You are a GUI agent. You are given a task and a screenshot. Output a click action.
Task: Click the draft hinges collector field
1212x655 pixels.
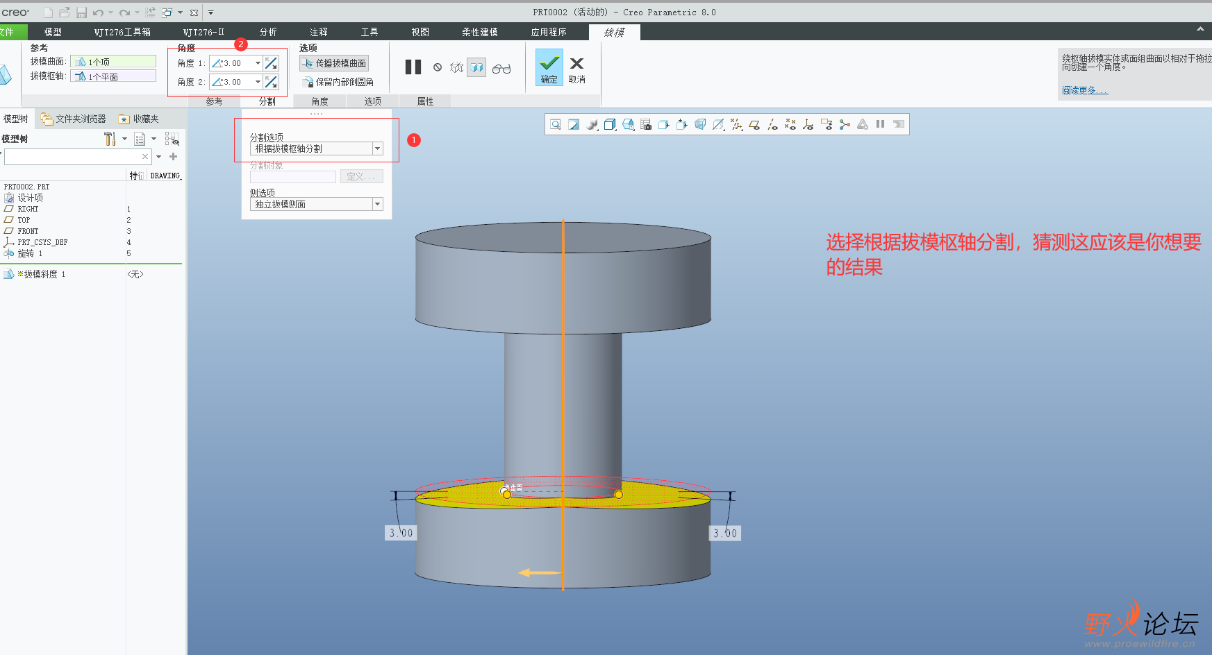[x=113, y=76]
